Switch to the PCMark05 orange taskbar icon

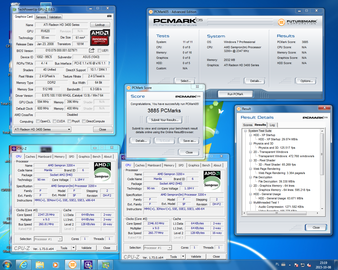(x=72, y=265)
